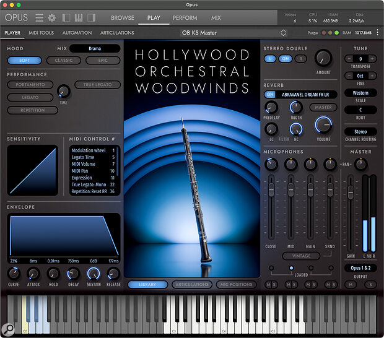Viewport: 384px width, 338px height.
Task: Solo the master output with S
Action: pos(370,284)
